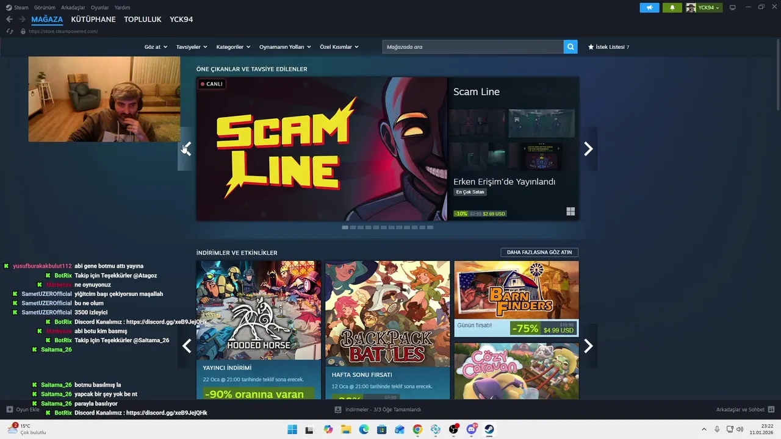This screenshot has width=781, height=439.
Task: Open the announcements megaphone button
Action: click(649, 7)
